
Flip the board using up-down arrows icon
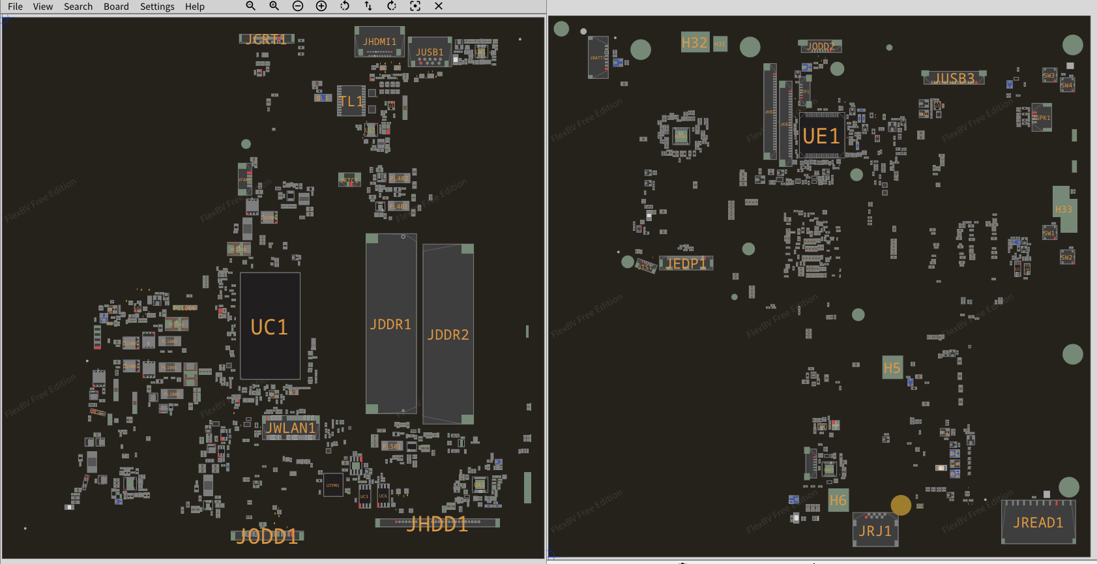(x=368, y=6)
